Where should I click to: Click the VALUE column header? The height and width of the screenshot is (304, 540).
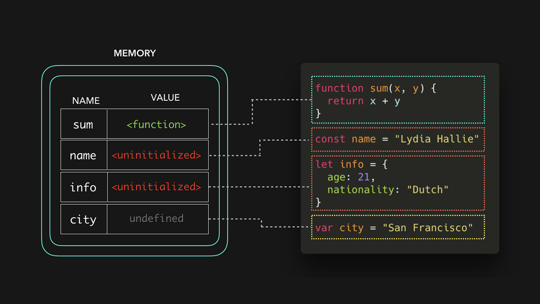[165, 97]
